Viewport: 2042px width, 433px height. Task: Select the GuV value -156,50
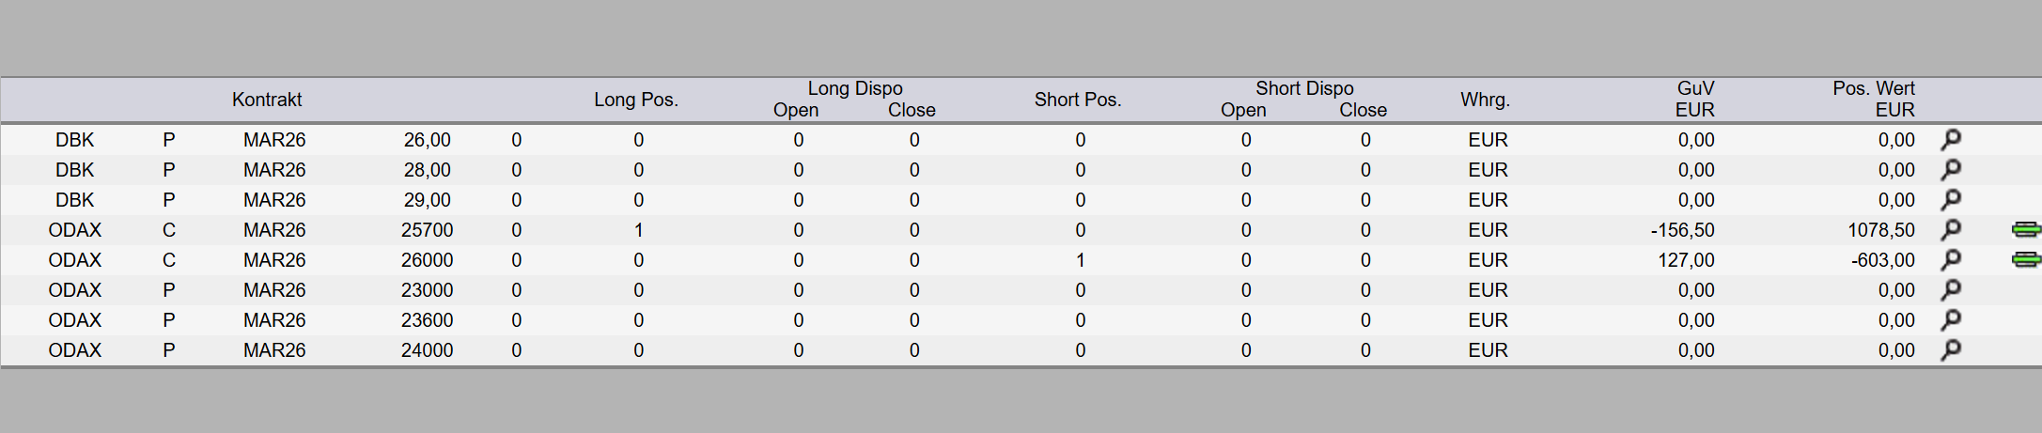[1682, 230]
